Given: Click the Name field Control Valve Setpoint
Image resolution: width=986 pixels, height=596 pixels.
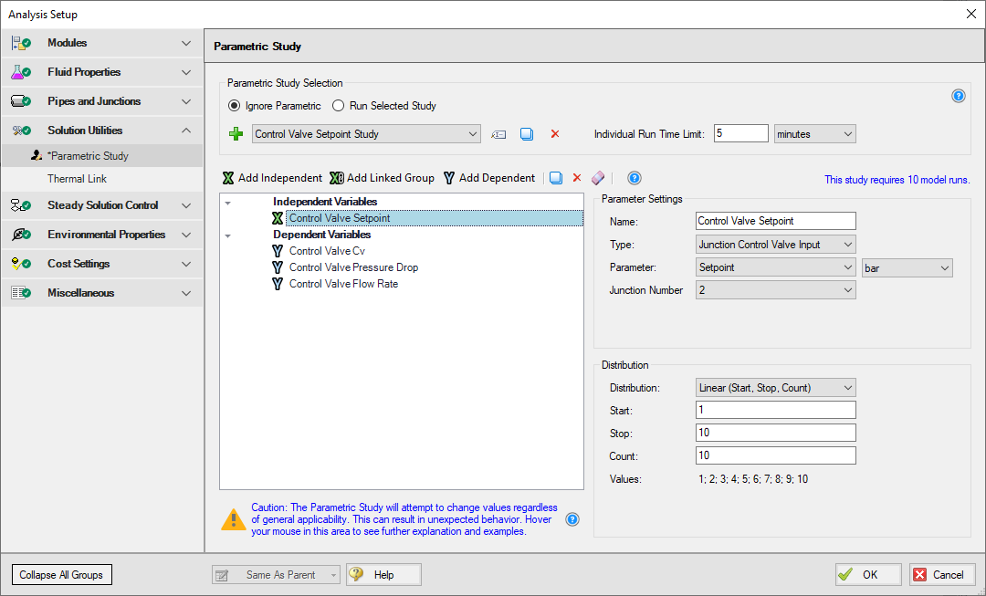Looking at the screenshot, I should 775,221.
